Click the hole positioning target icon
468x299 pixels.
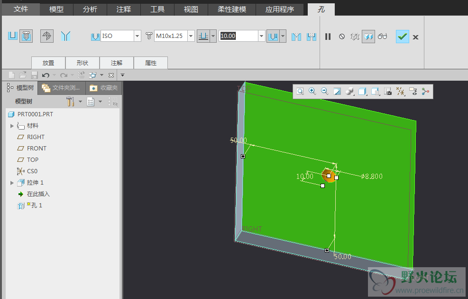[47, 36]
